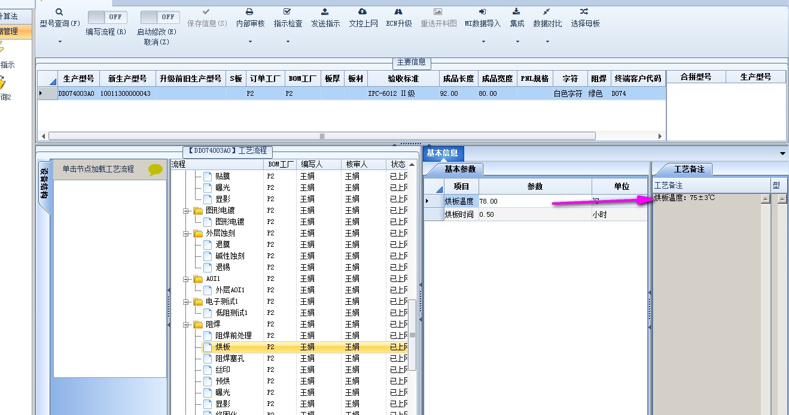This screenshot has height=415, width=789.
Task: Edit the 烘板时间 value 0.50
Action: pyautogui.click(x=535, y=214)
